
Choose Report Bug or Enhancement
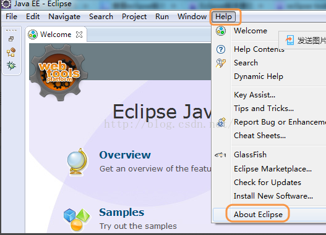[x=280, y=122]
